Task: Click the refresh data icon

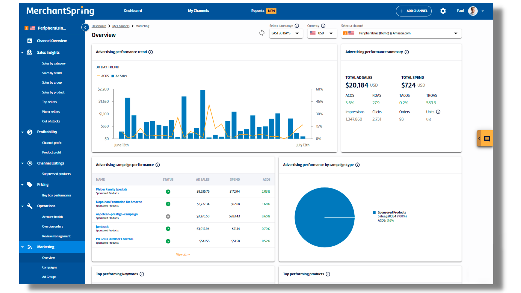Action: [x=262, y=33]
